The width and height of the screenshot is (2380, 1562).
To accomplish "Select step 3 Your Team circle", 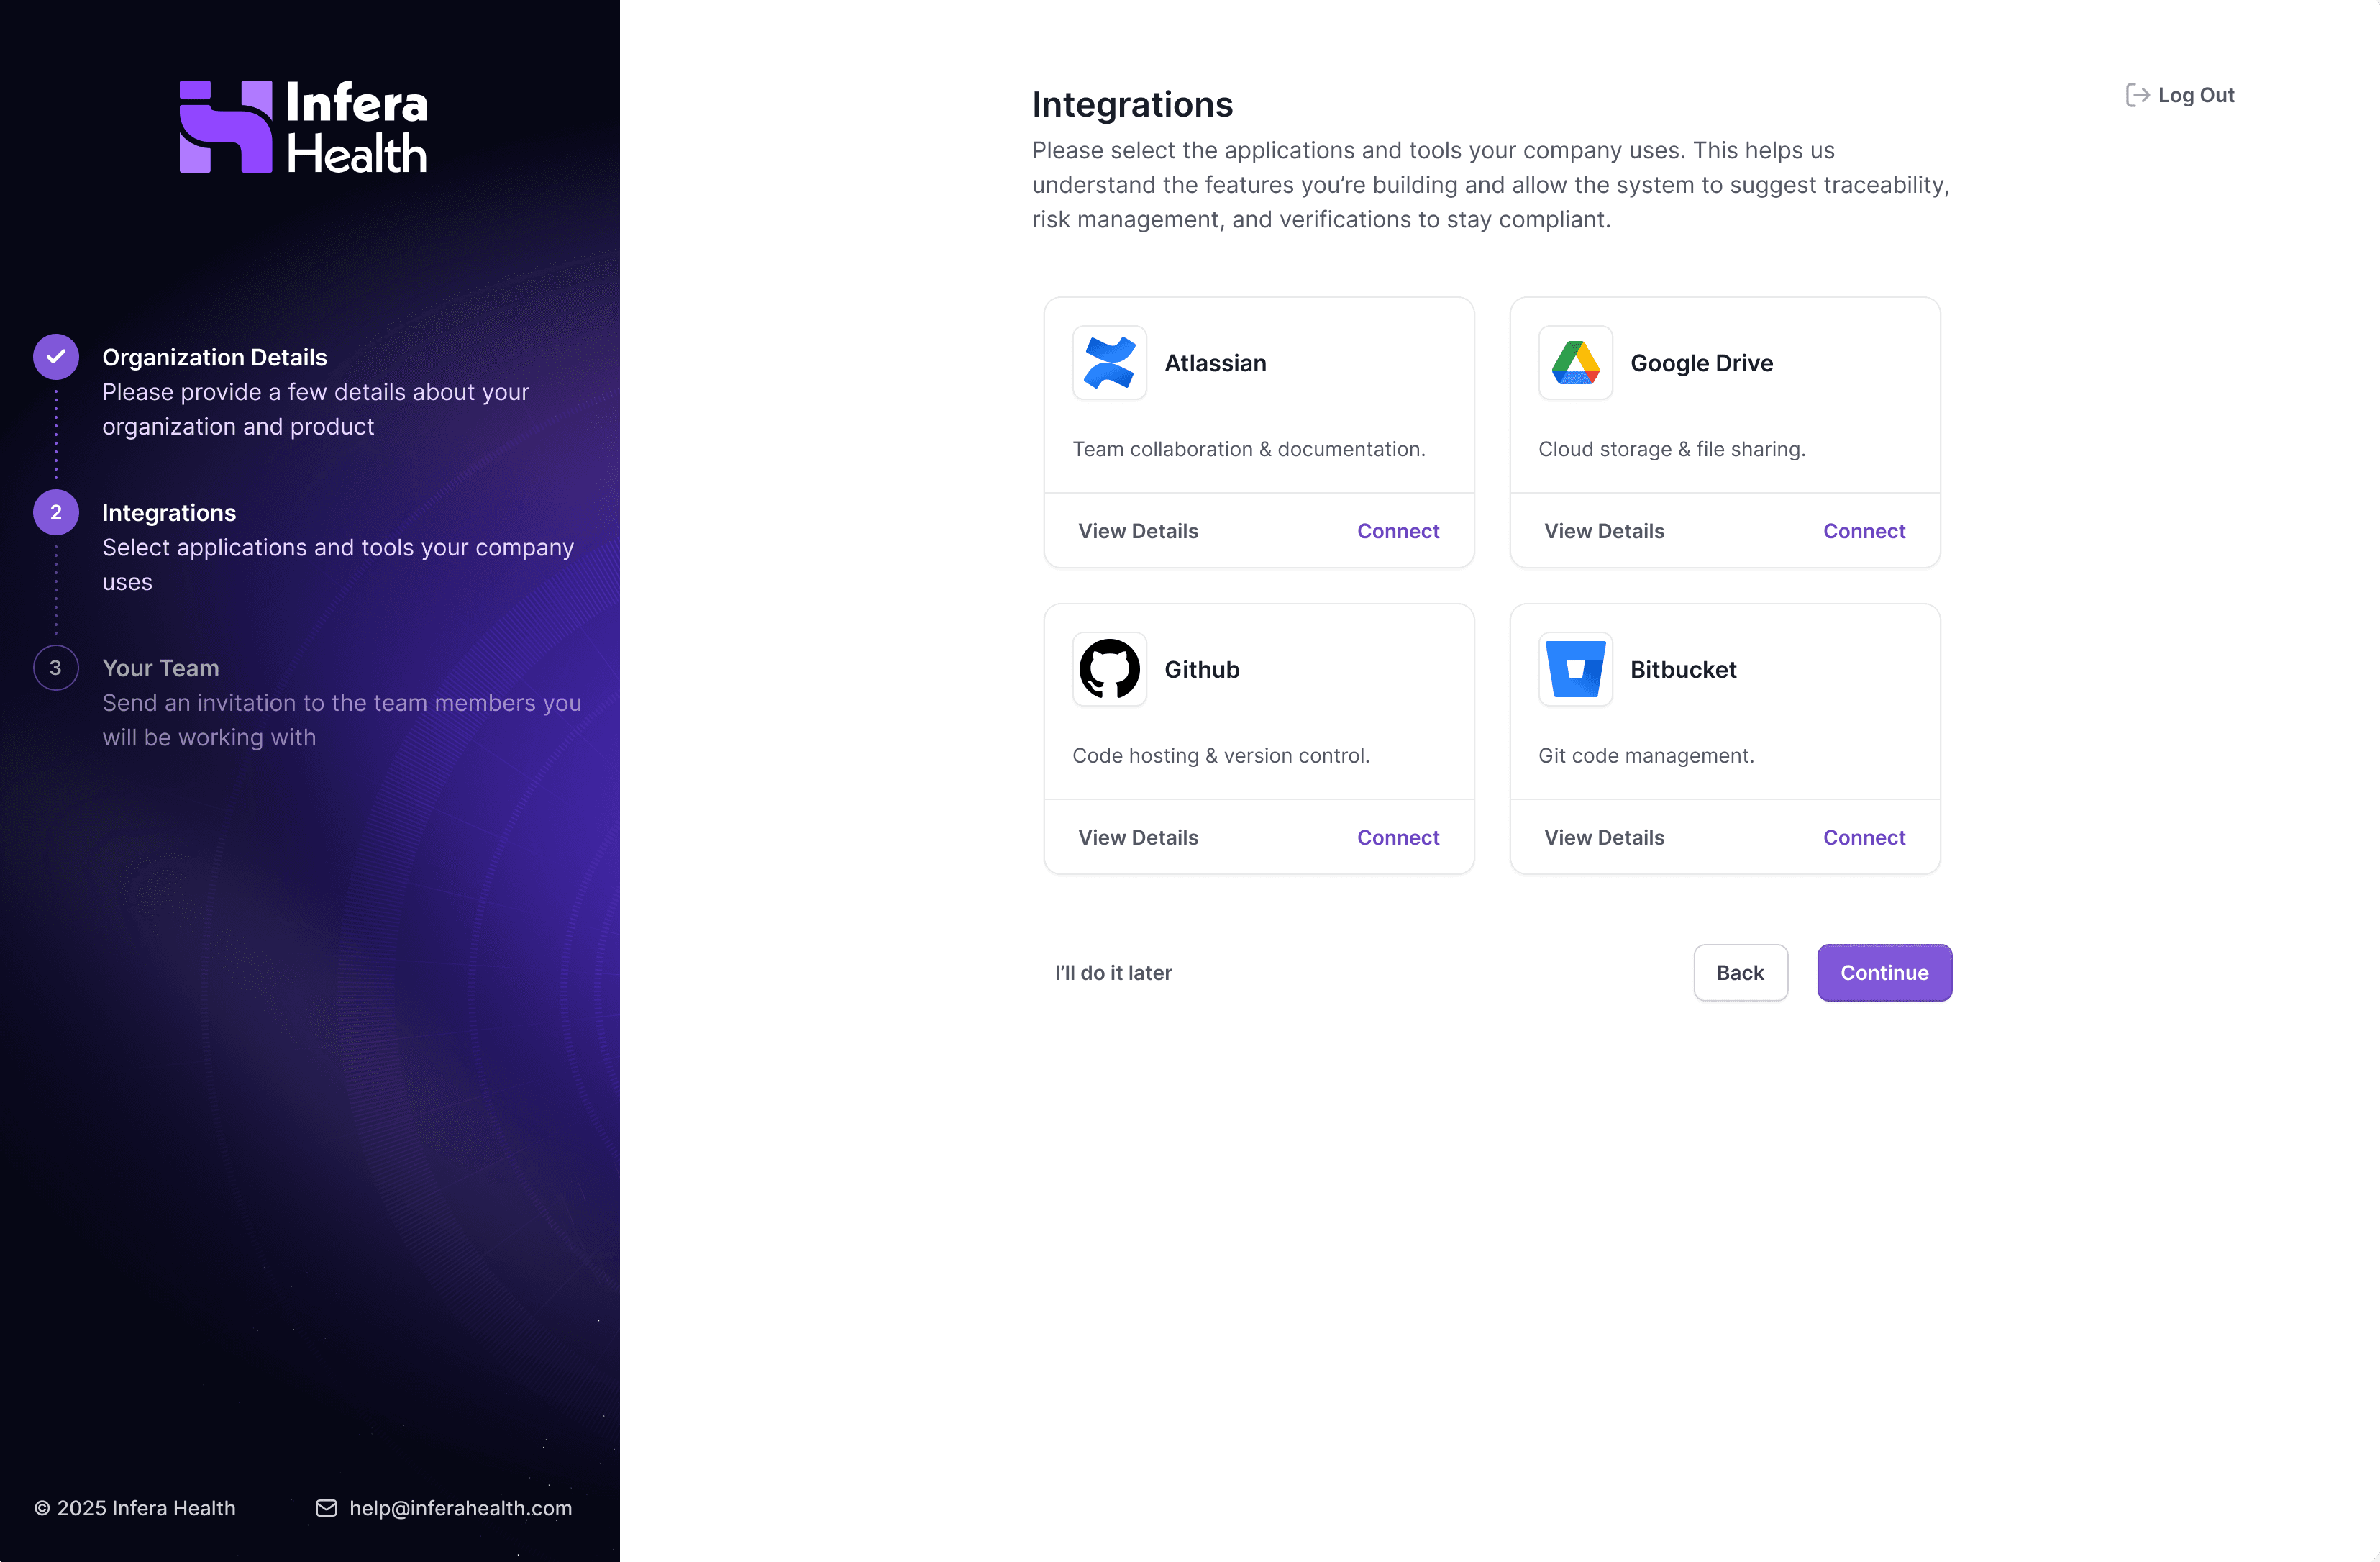I will (x=56, y=668).
